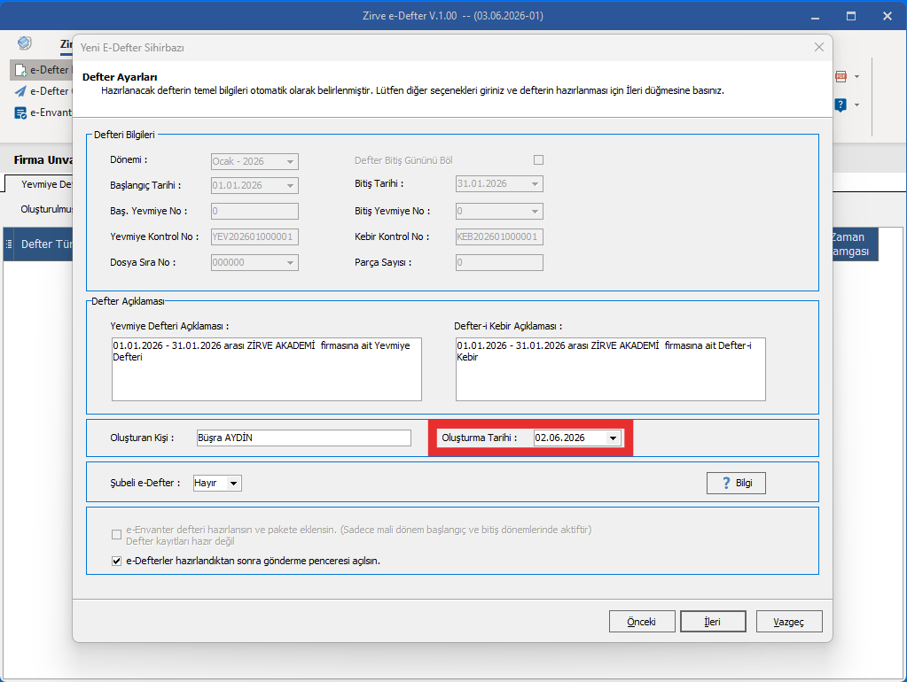
Task: Open the Başlangıç Tarihi date dropdown
Action: [x=291, y=185]
